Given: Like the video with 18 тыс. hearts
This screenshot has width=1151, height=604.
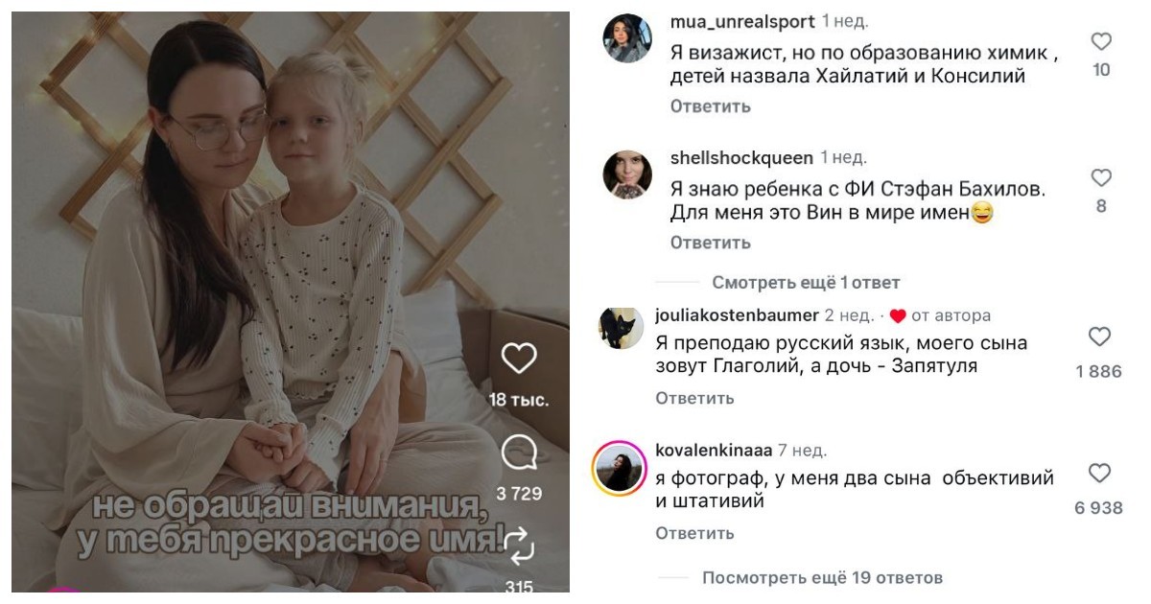Looking at the screenshot, I should (519, 360).
